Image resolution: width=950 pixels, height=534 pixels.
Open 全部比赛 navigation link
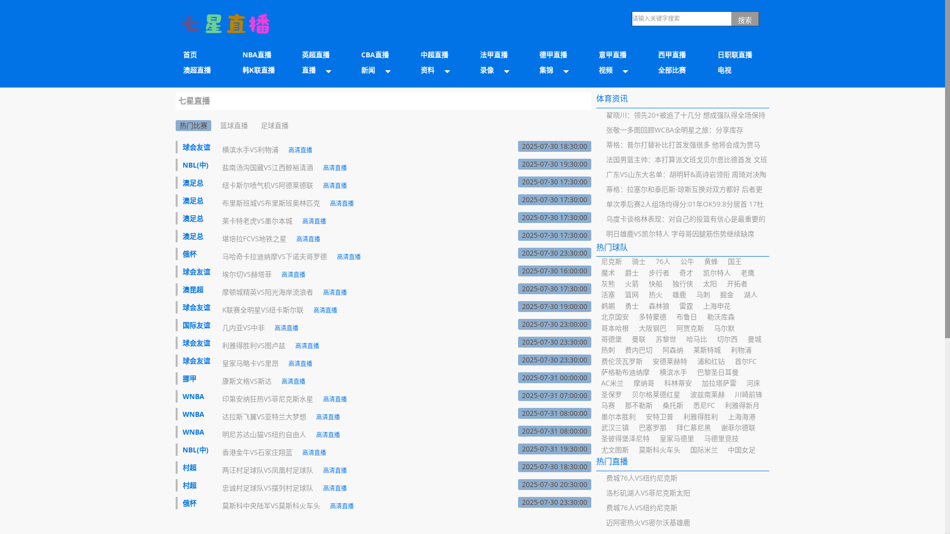point(672,70)
